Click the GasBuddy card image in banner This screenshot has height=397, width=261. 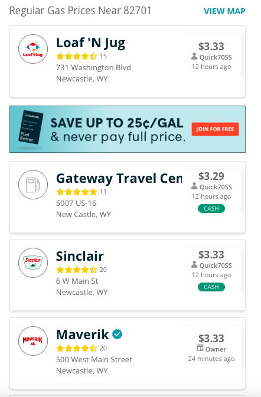[31, 127]
